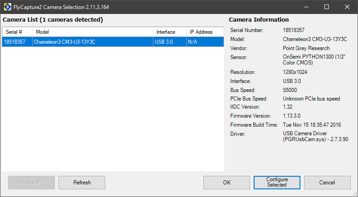Cancel the camera selection dialog
Viewport: 358px width, 197px height.
coord(327,183)
